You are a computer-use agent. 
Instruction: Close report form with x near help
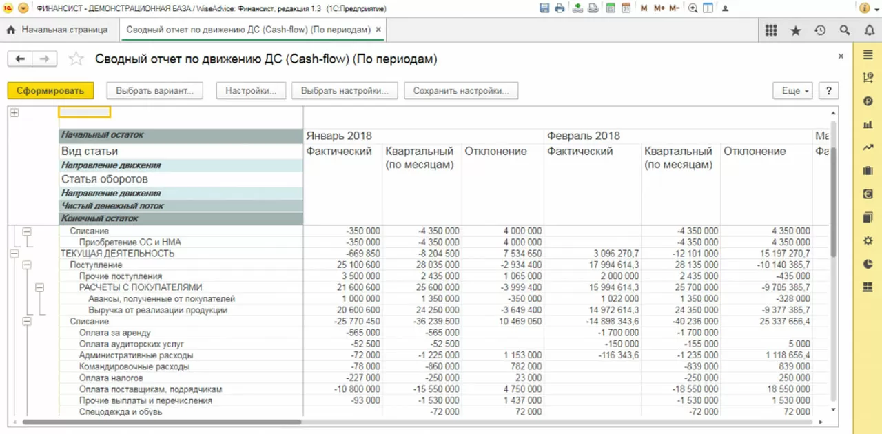841,56
